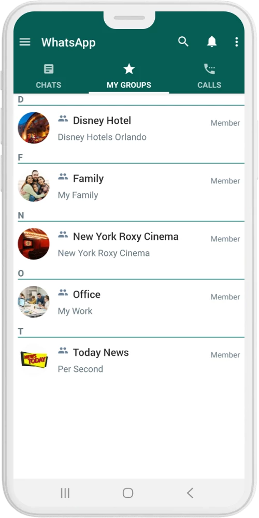Click 'My Family' description text
Viewport: 259px width, 518px height.
pos(78,195)
